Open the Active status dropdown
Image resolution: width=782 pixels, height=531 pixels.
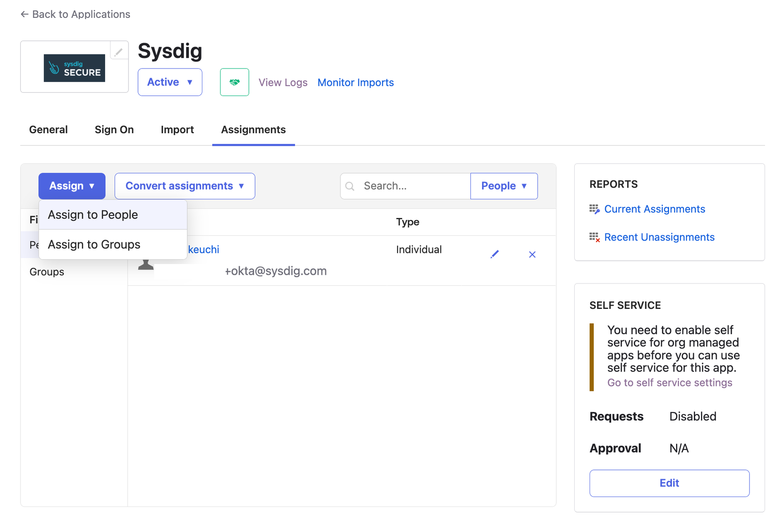point(170,82)
